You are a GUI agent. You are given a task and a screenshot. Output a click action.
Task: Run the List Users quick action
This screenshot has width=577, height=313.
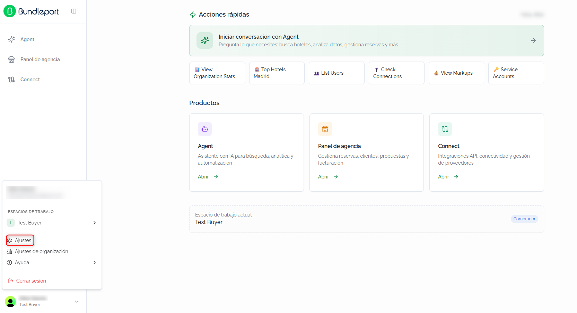336,73
